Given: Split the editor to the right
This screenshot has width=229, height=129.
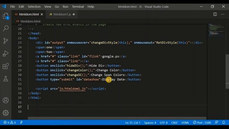Looking at the screenshot, I should pos(215,14).
